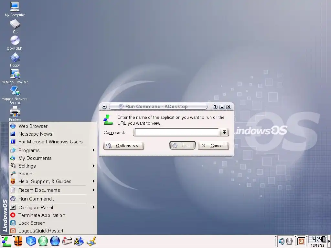Click the Command input field
Viewport: 331px width, 248px height.
click(177, 132)
